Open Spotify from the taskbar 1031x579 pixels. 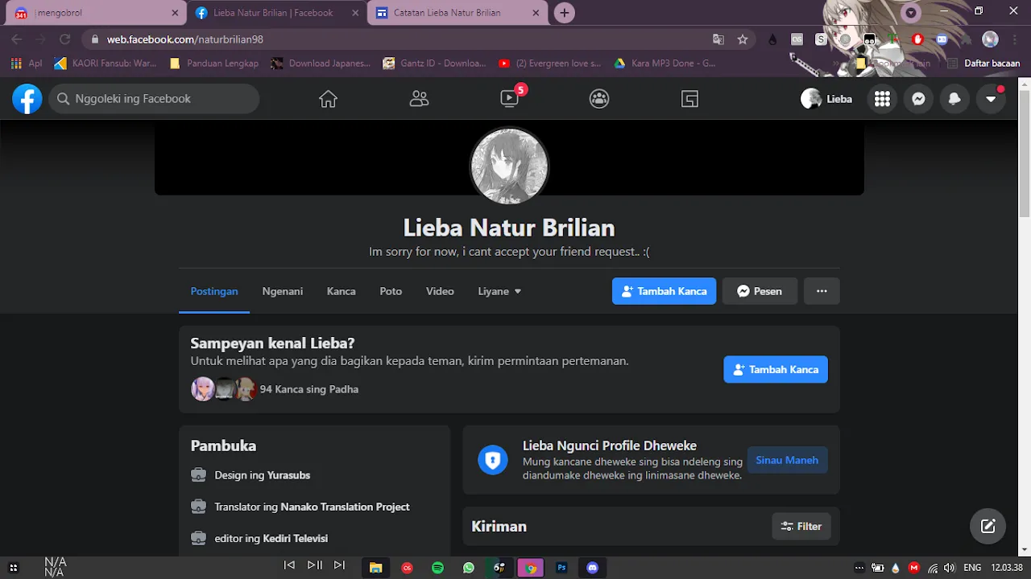437,568
